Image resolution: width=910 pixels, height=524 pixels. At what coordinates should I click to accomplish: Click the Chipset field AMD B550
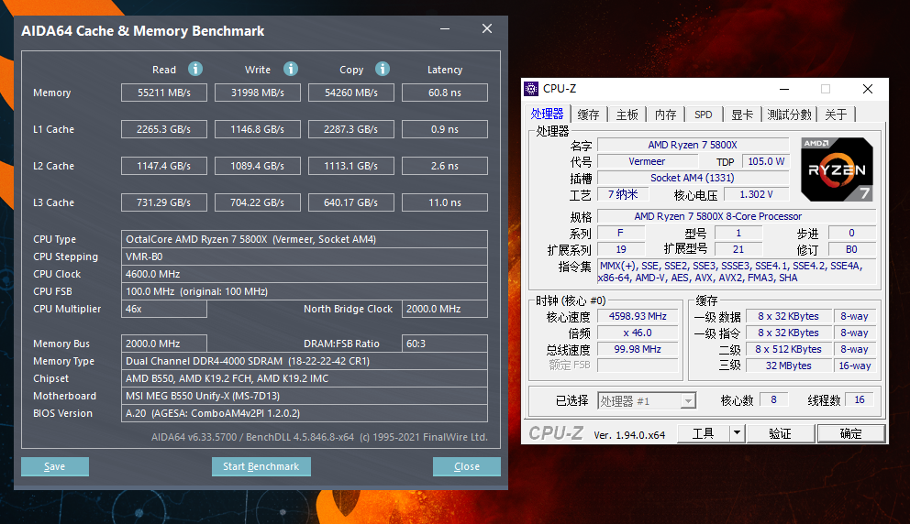305,378
